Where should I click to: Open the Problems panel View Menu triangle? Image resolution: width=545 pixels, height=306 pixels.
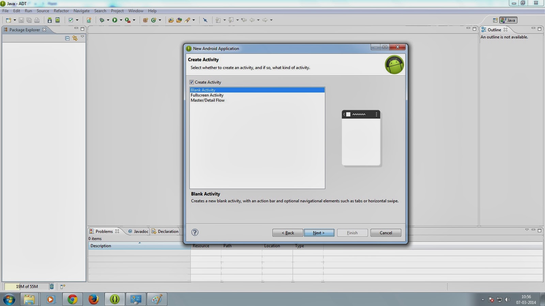pos(527,230)
